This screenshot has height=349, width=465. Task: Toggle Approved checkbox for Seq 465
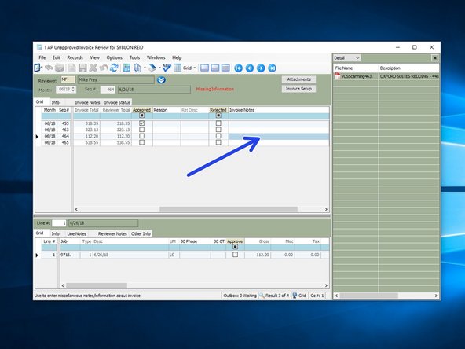[x=141, y=142]
